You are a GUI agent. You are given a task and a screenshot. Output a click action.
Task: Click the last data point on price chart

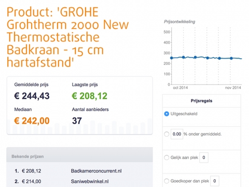[x=231, y=58]
